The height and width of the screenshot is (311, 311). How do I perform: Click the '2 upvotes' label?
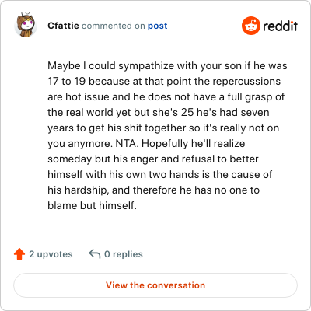coord(51,254)
